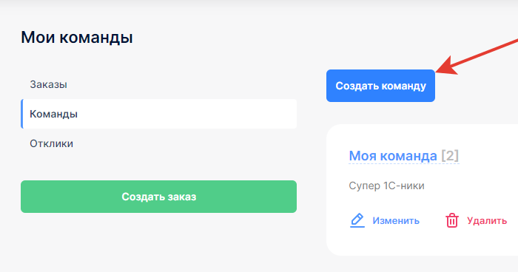This screenshot has width=518, height=272.
Task: Select the Команды menu item
Action: (x=53, y=115)
